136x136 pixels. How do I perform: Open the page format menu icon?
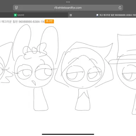(x=17, y=8)
